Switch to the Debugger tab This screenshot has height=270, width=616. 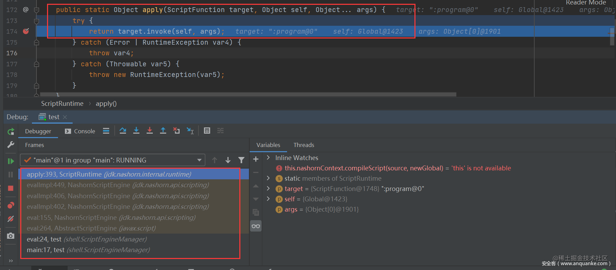coord(38,131)
